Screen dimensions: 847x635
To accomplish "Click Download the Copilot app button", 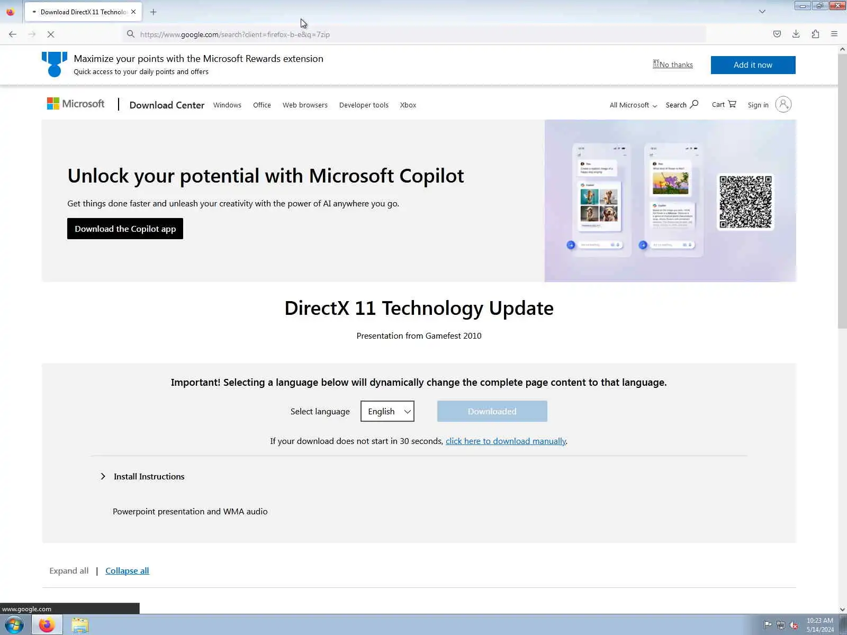I will tap(125, 229).
